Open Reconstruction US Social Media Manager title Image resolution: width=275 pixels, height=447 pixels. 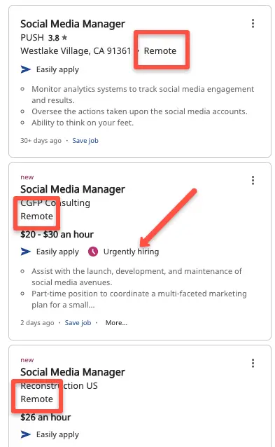coord(73,372)
